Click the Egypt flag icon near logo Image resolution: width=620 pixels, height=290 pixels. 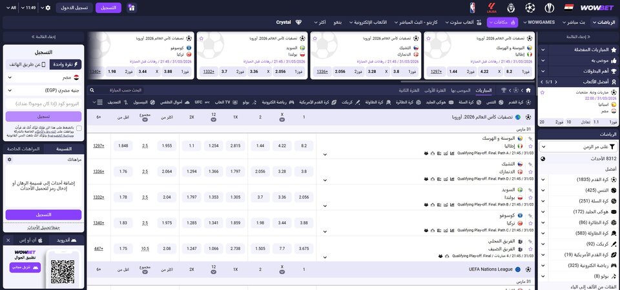click(568, 8)
